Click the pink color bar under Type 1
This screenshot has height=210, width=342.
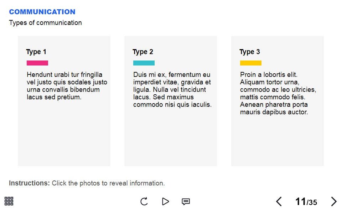pyautogui.click(x=37, y=63)
